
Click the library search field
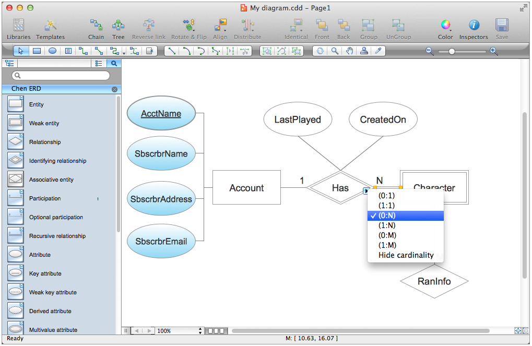tap(61, 76)
